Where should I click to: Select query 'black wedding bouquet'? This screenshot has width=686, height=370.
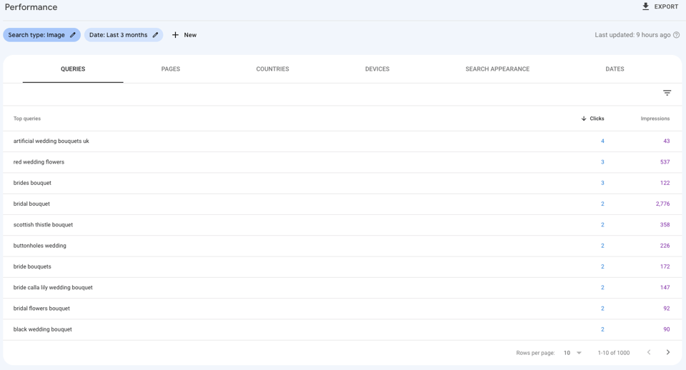(42, 329)
